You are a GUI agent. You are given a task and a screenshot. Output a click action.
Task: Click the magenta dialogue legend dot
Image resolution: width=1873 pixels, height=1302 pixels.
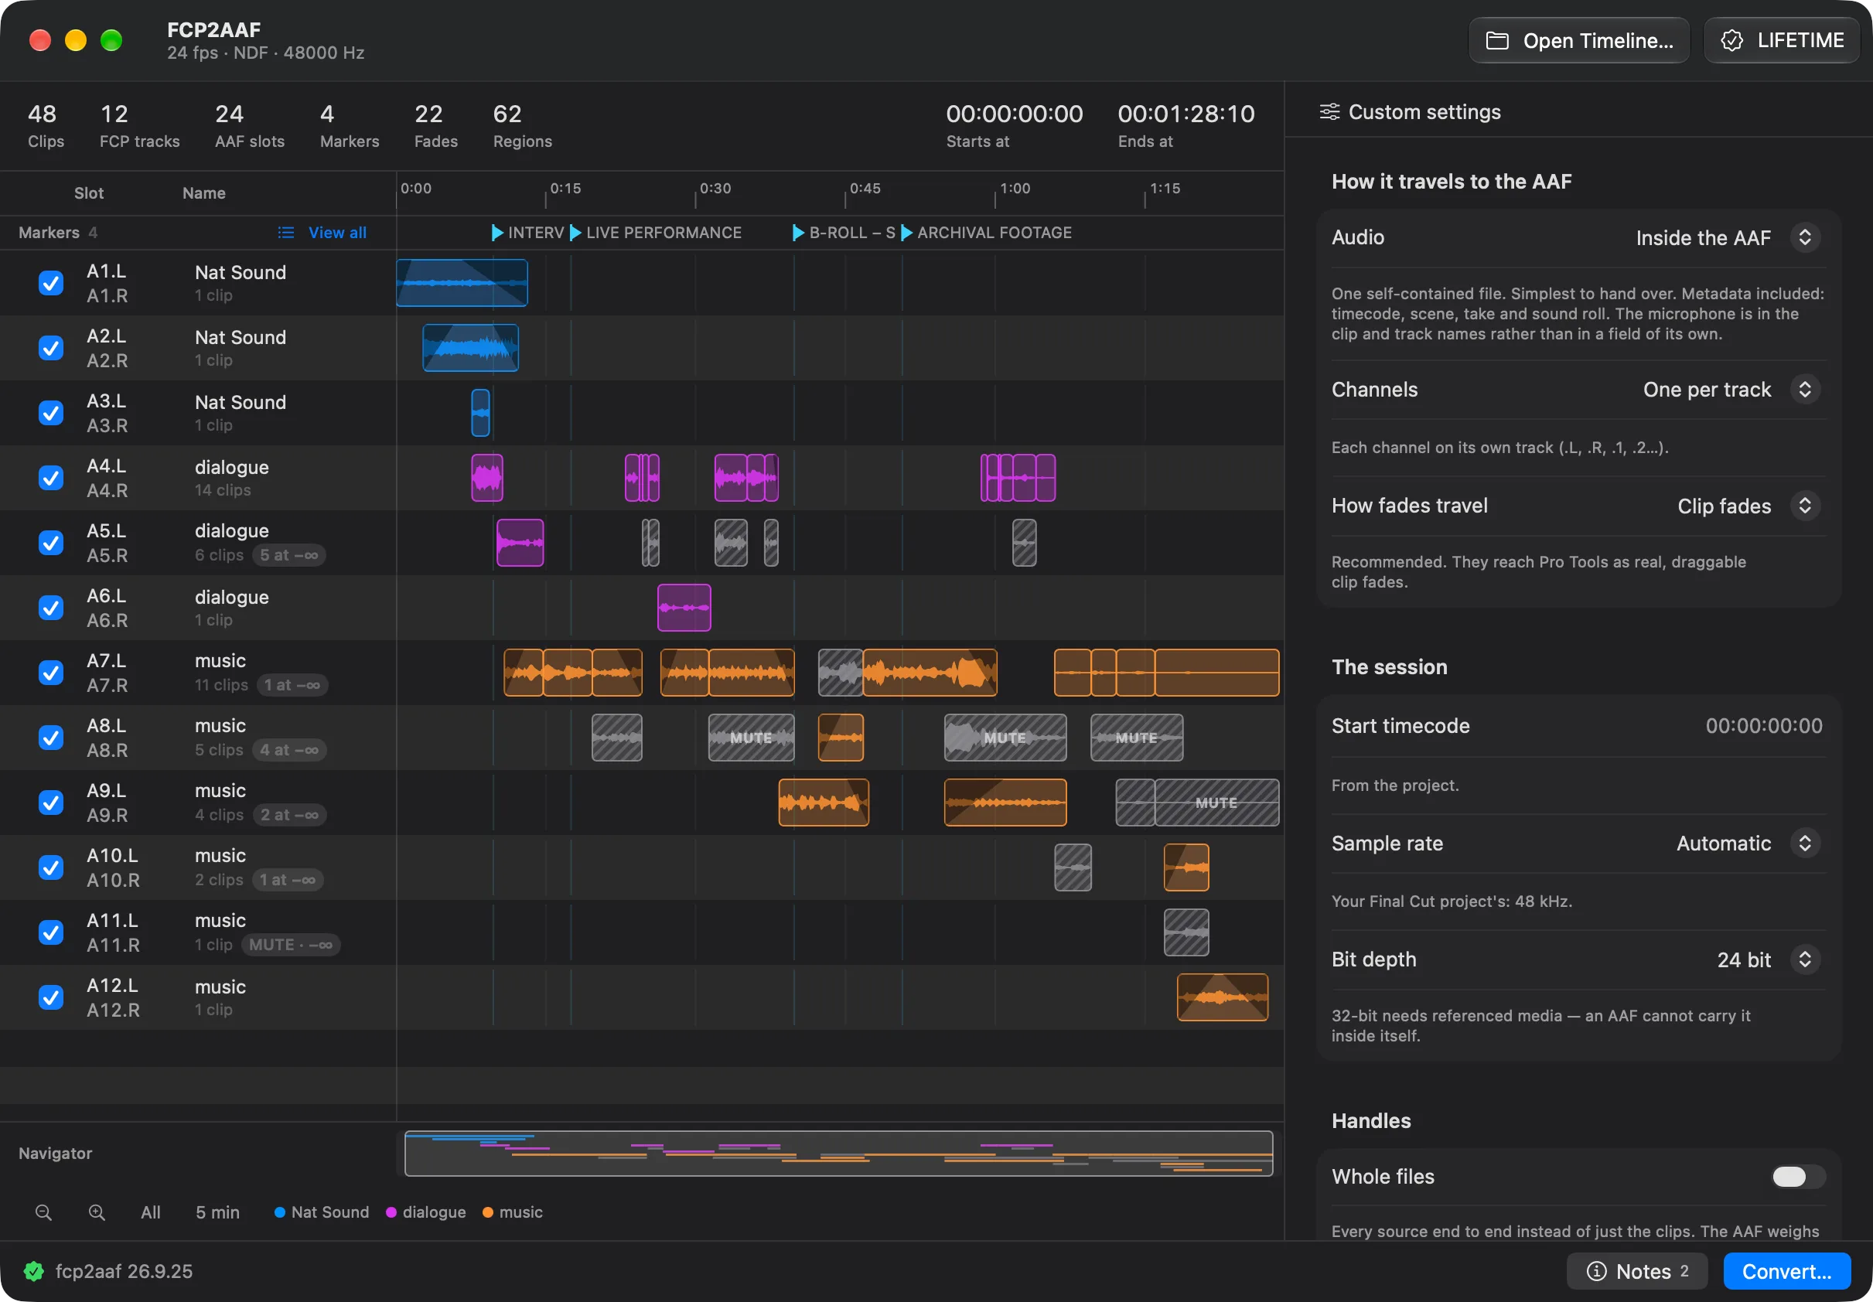[x=391, y=1212]
